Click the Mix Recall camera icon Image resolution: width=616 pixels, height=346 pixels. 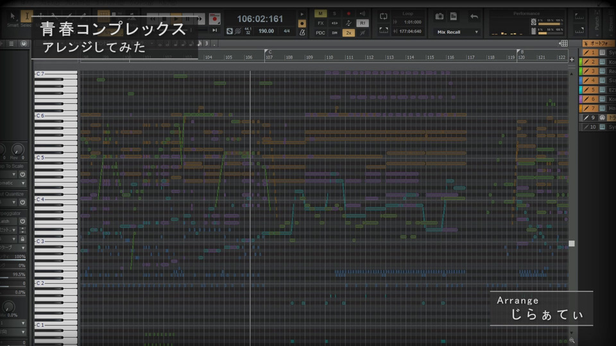439,17
